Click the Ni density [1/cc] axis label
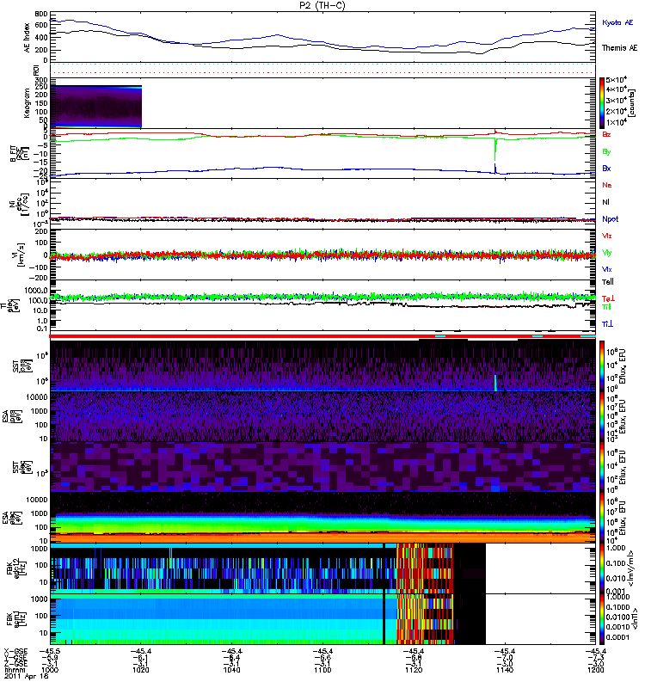 coord(19,204)
